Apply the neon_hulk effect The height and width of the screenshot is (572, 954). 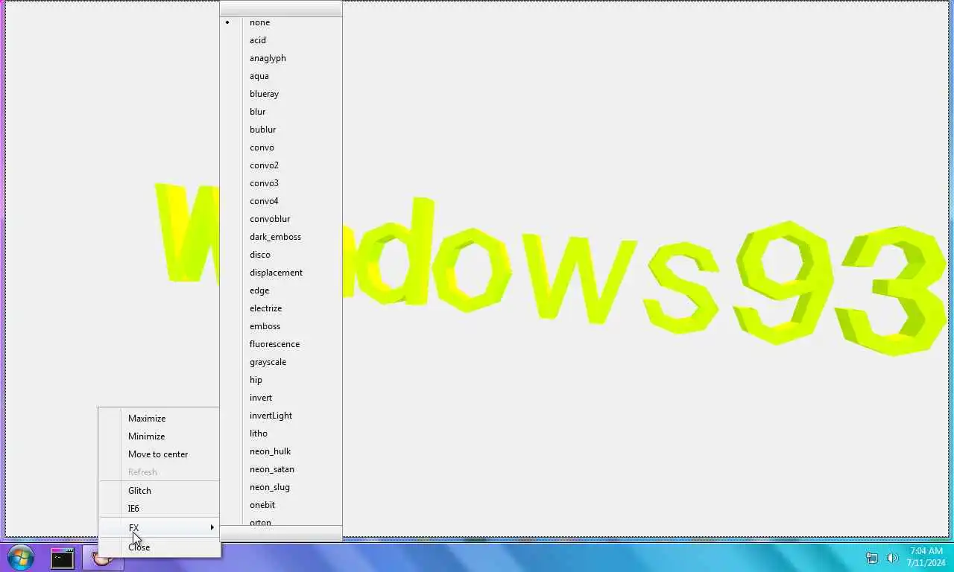[282, 451]
